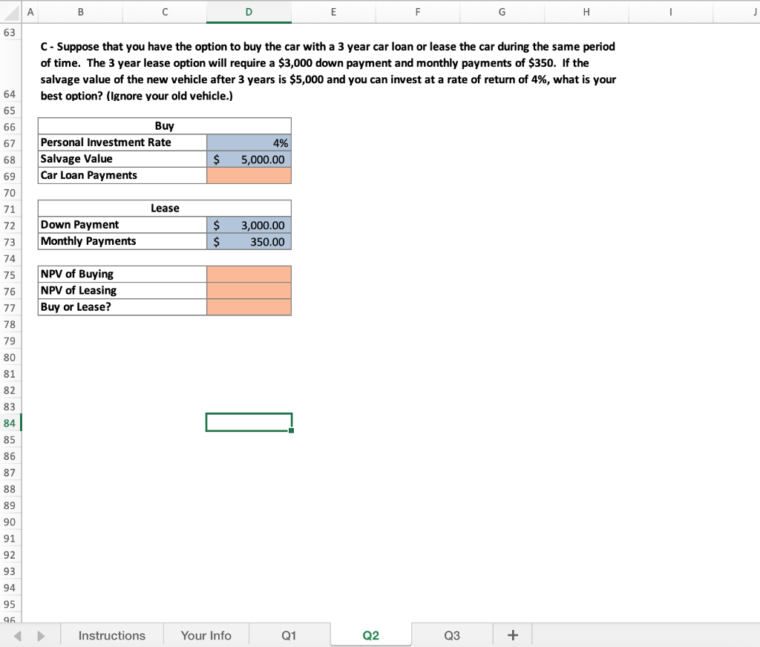The height and width of the screenshot is (647, 760).
Task: Click the right sheet navigation arrow
Action: coord(42,634)
